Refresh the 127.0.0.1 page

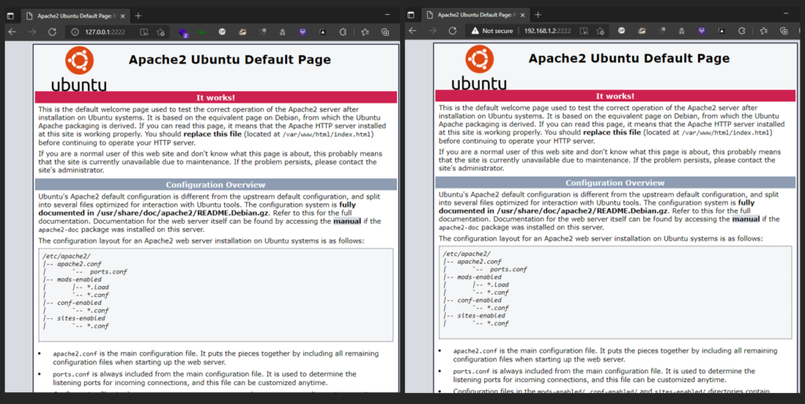[x=52, y=31]
